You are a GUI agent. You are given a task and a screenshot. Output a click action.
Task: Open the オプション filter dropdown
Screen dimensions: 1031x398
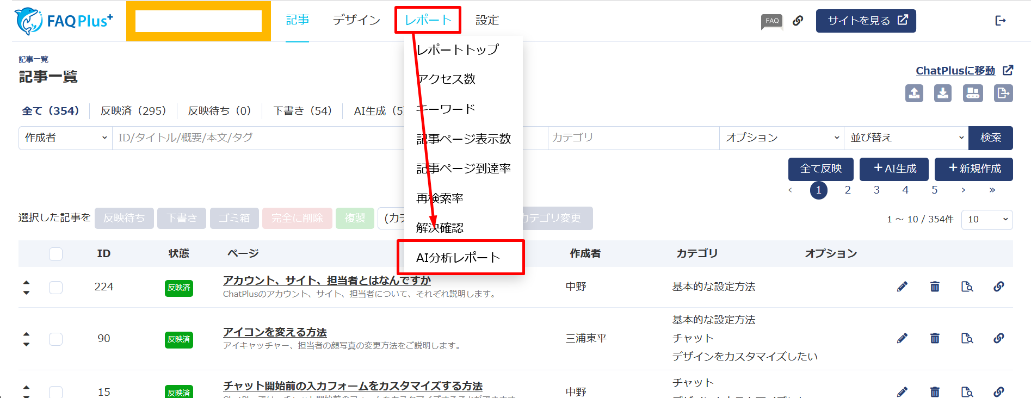[x=782, y=138]
